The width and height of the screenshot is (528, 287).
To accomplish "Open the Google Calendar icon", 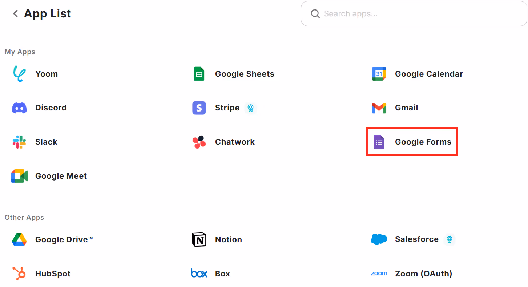I will (x=379, y=74).
